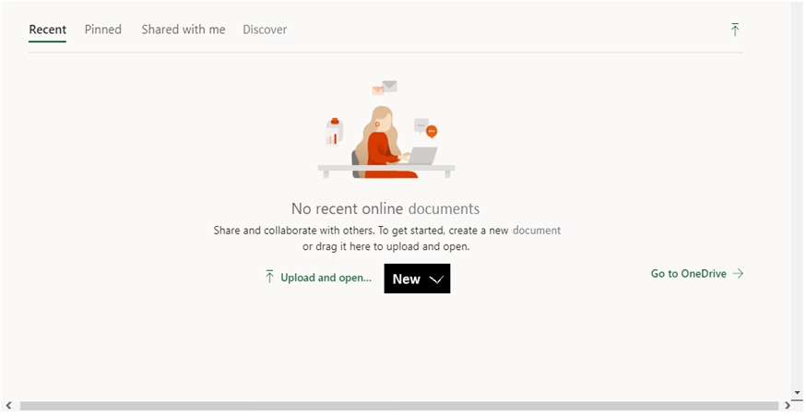Click the arrow icon beside Upload and open
This screenshot has height=416, width=806.
tap(270, 277)
